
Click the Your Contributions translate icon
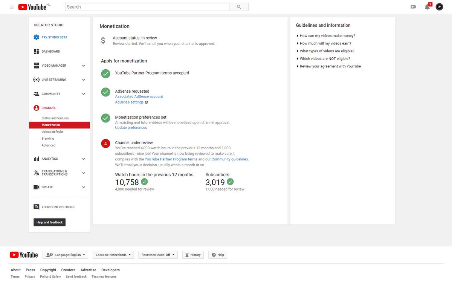36,207
